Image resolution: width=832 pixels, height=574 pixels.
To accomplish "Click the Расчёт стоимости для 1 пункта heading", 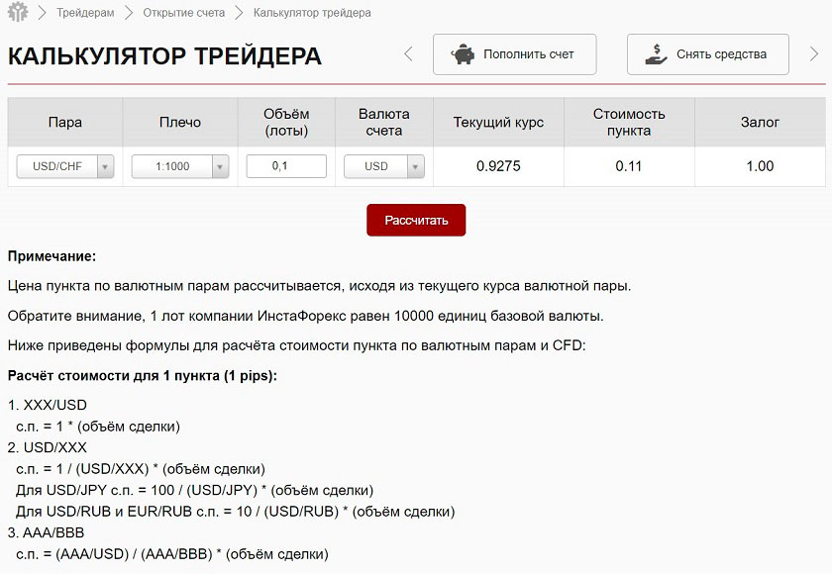I will click(x=143, y=376).
